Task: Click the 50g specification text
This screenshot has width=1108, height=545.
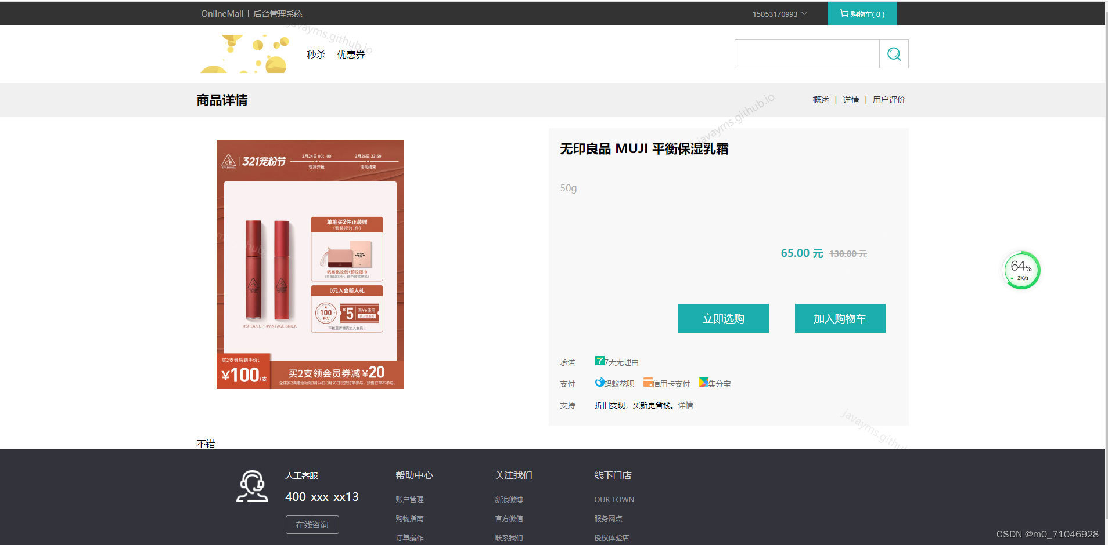Action: 569,188
